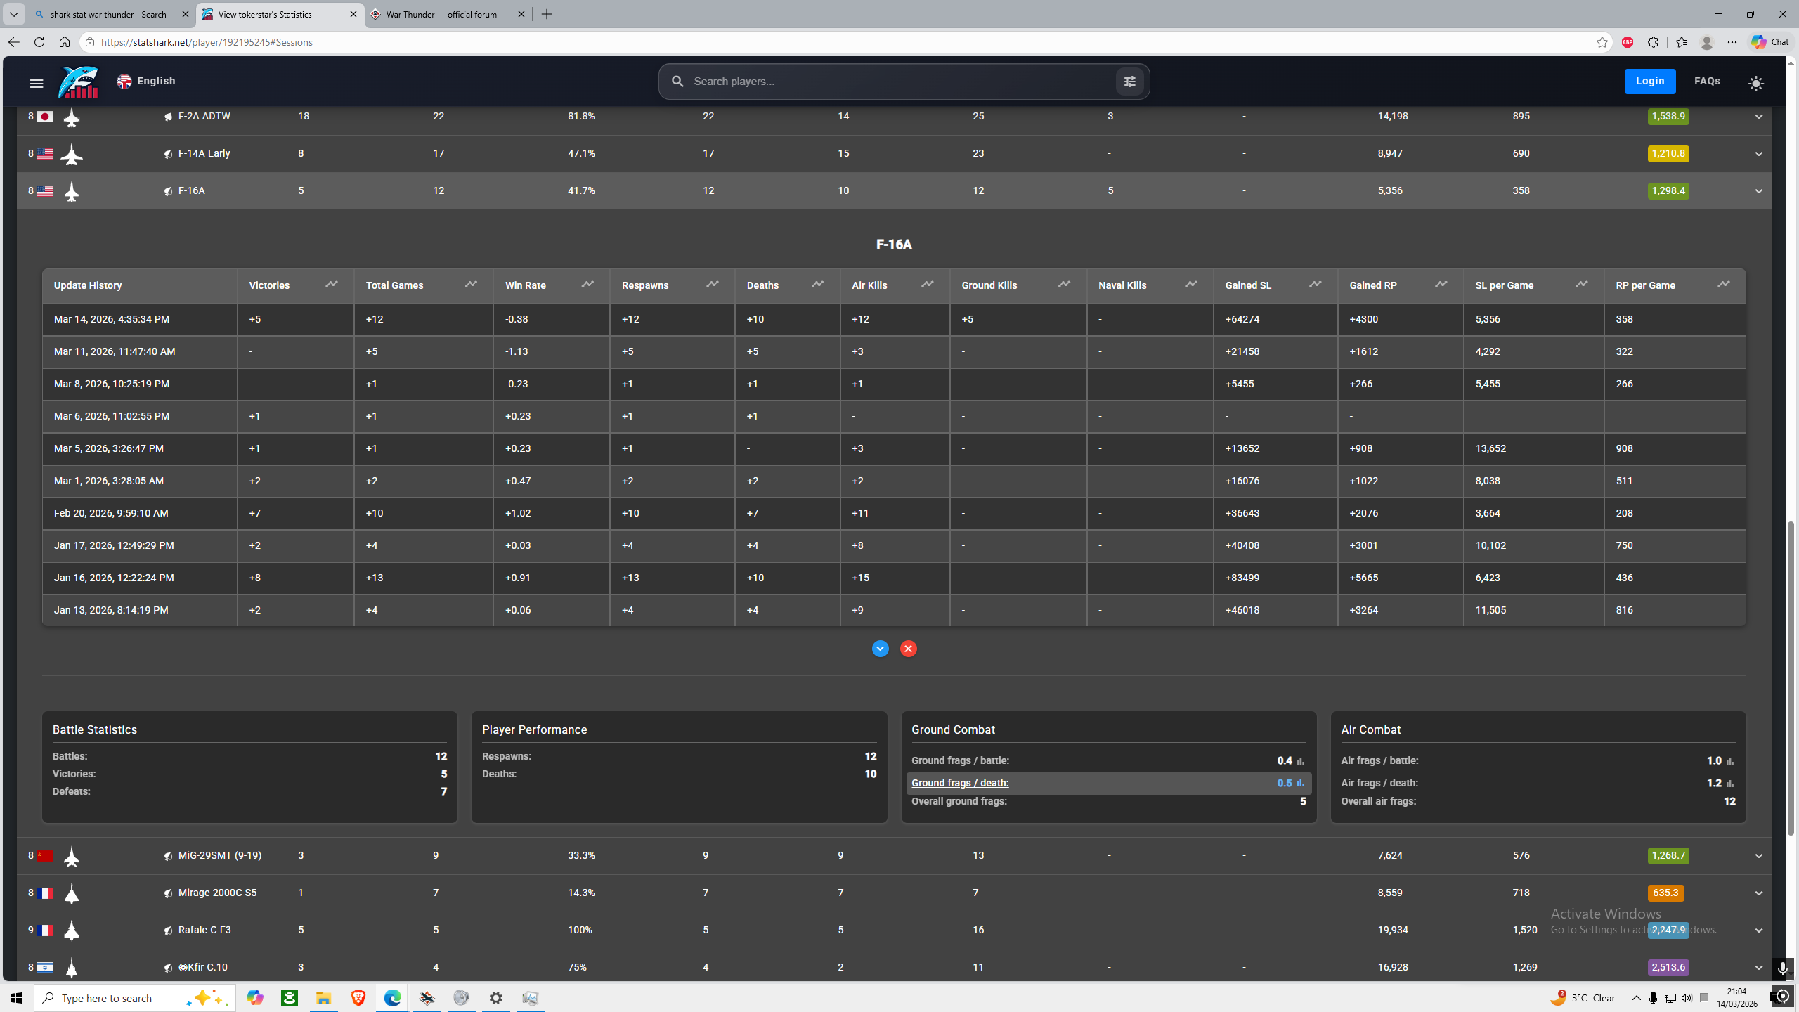Open the hamburger navigation menu

click(x=37, y=84)
